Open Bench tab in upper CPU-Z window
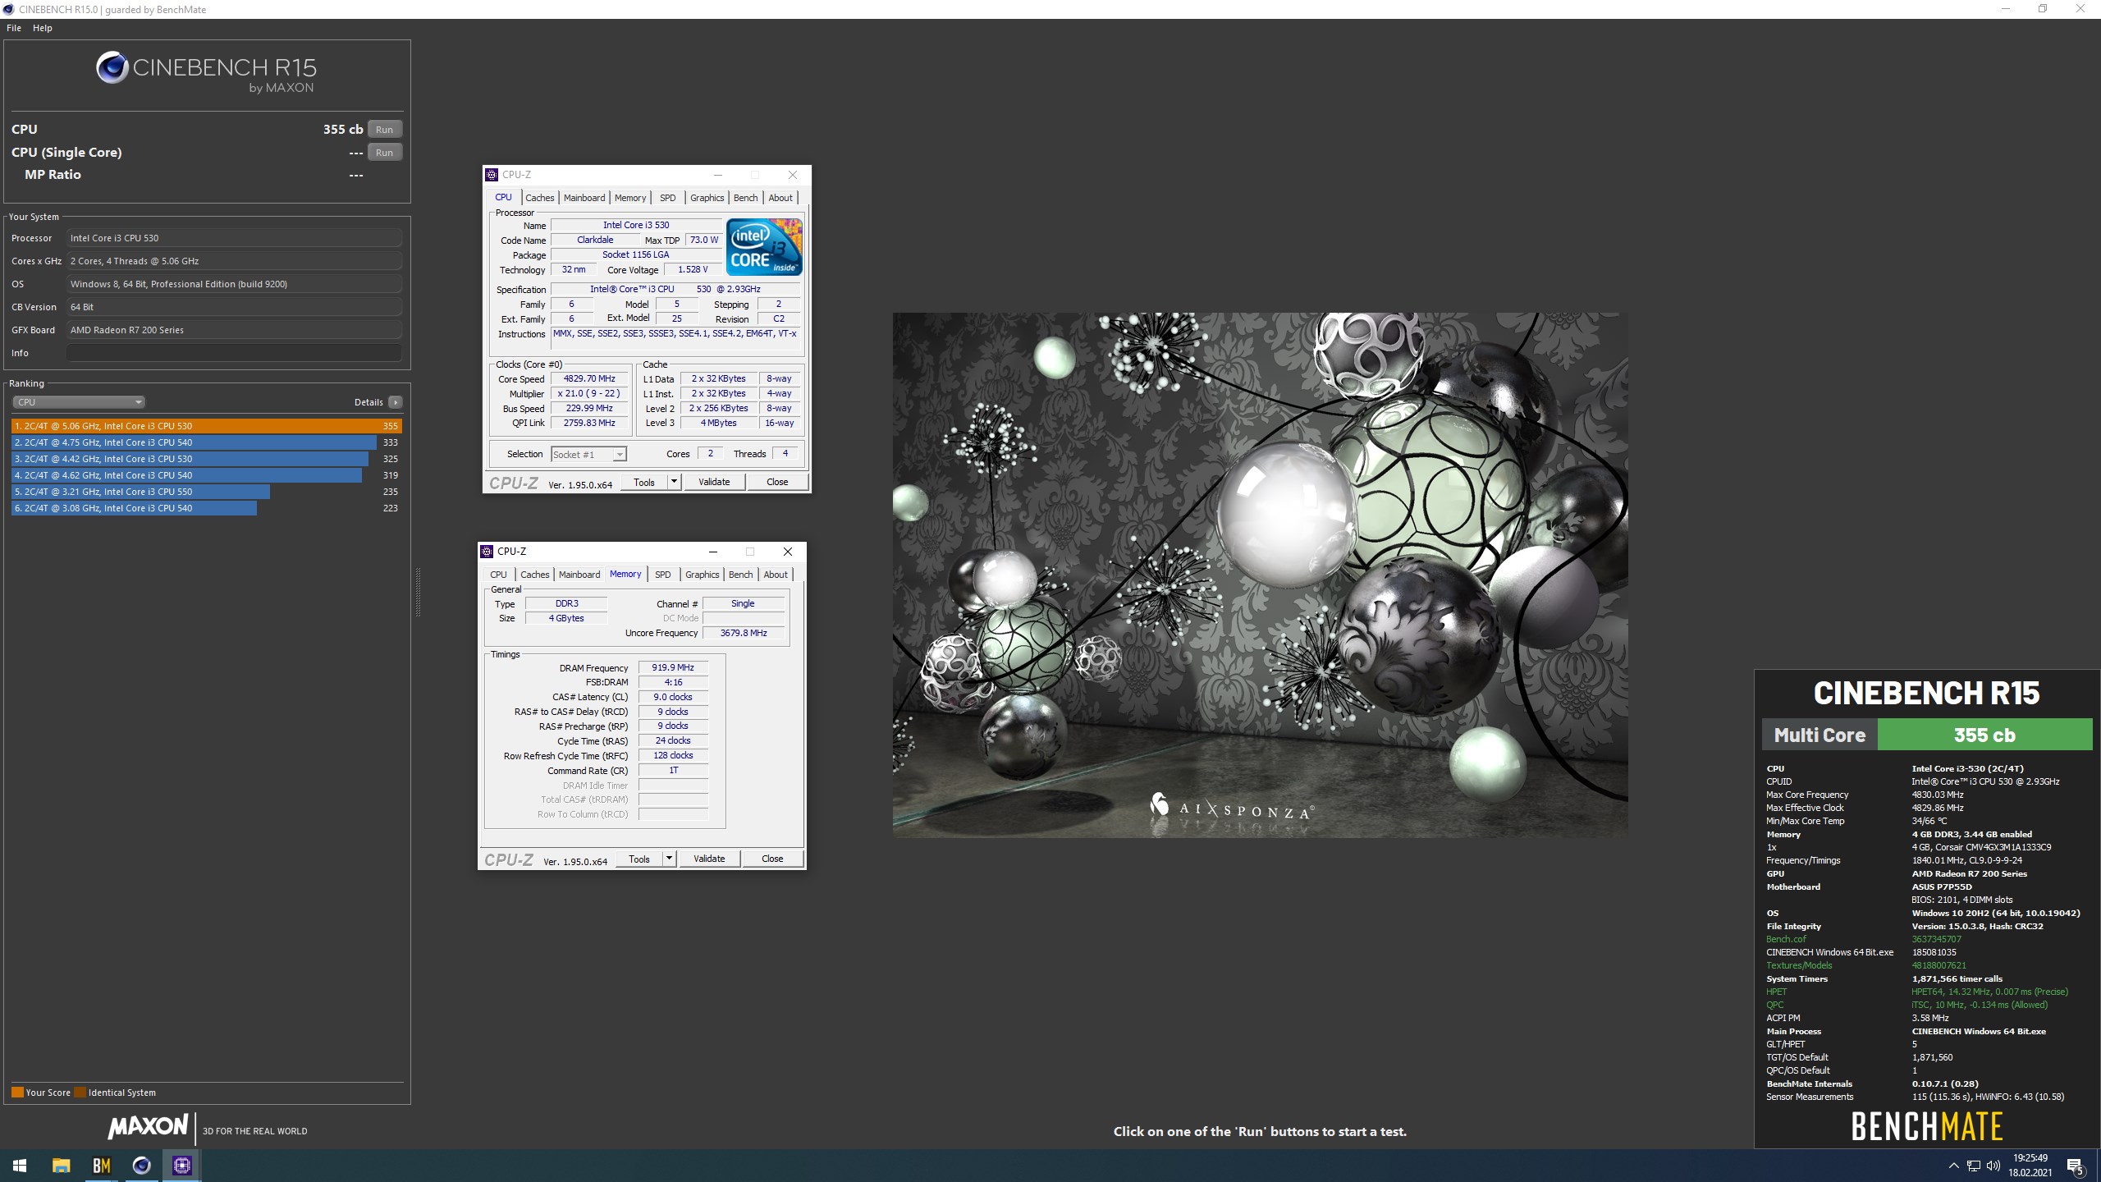The image size is (2101, 1182). tap(746, 198)
